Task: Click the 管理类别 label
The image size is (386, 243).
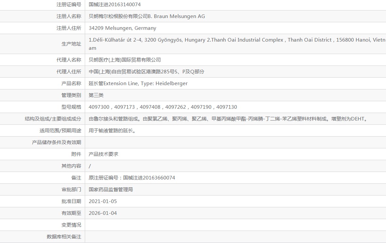Action: [71, 95]
